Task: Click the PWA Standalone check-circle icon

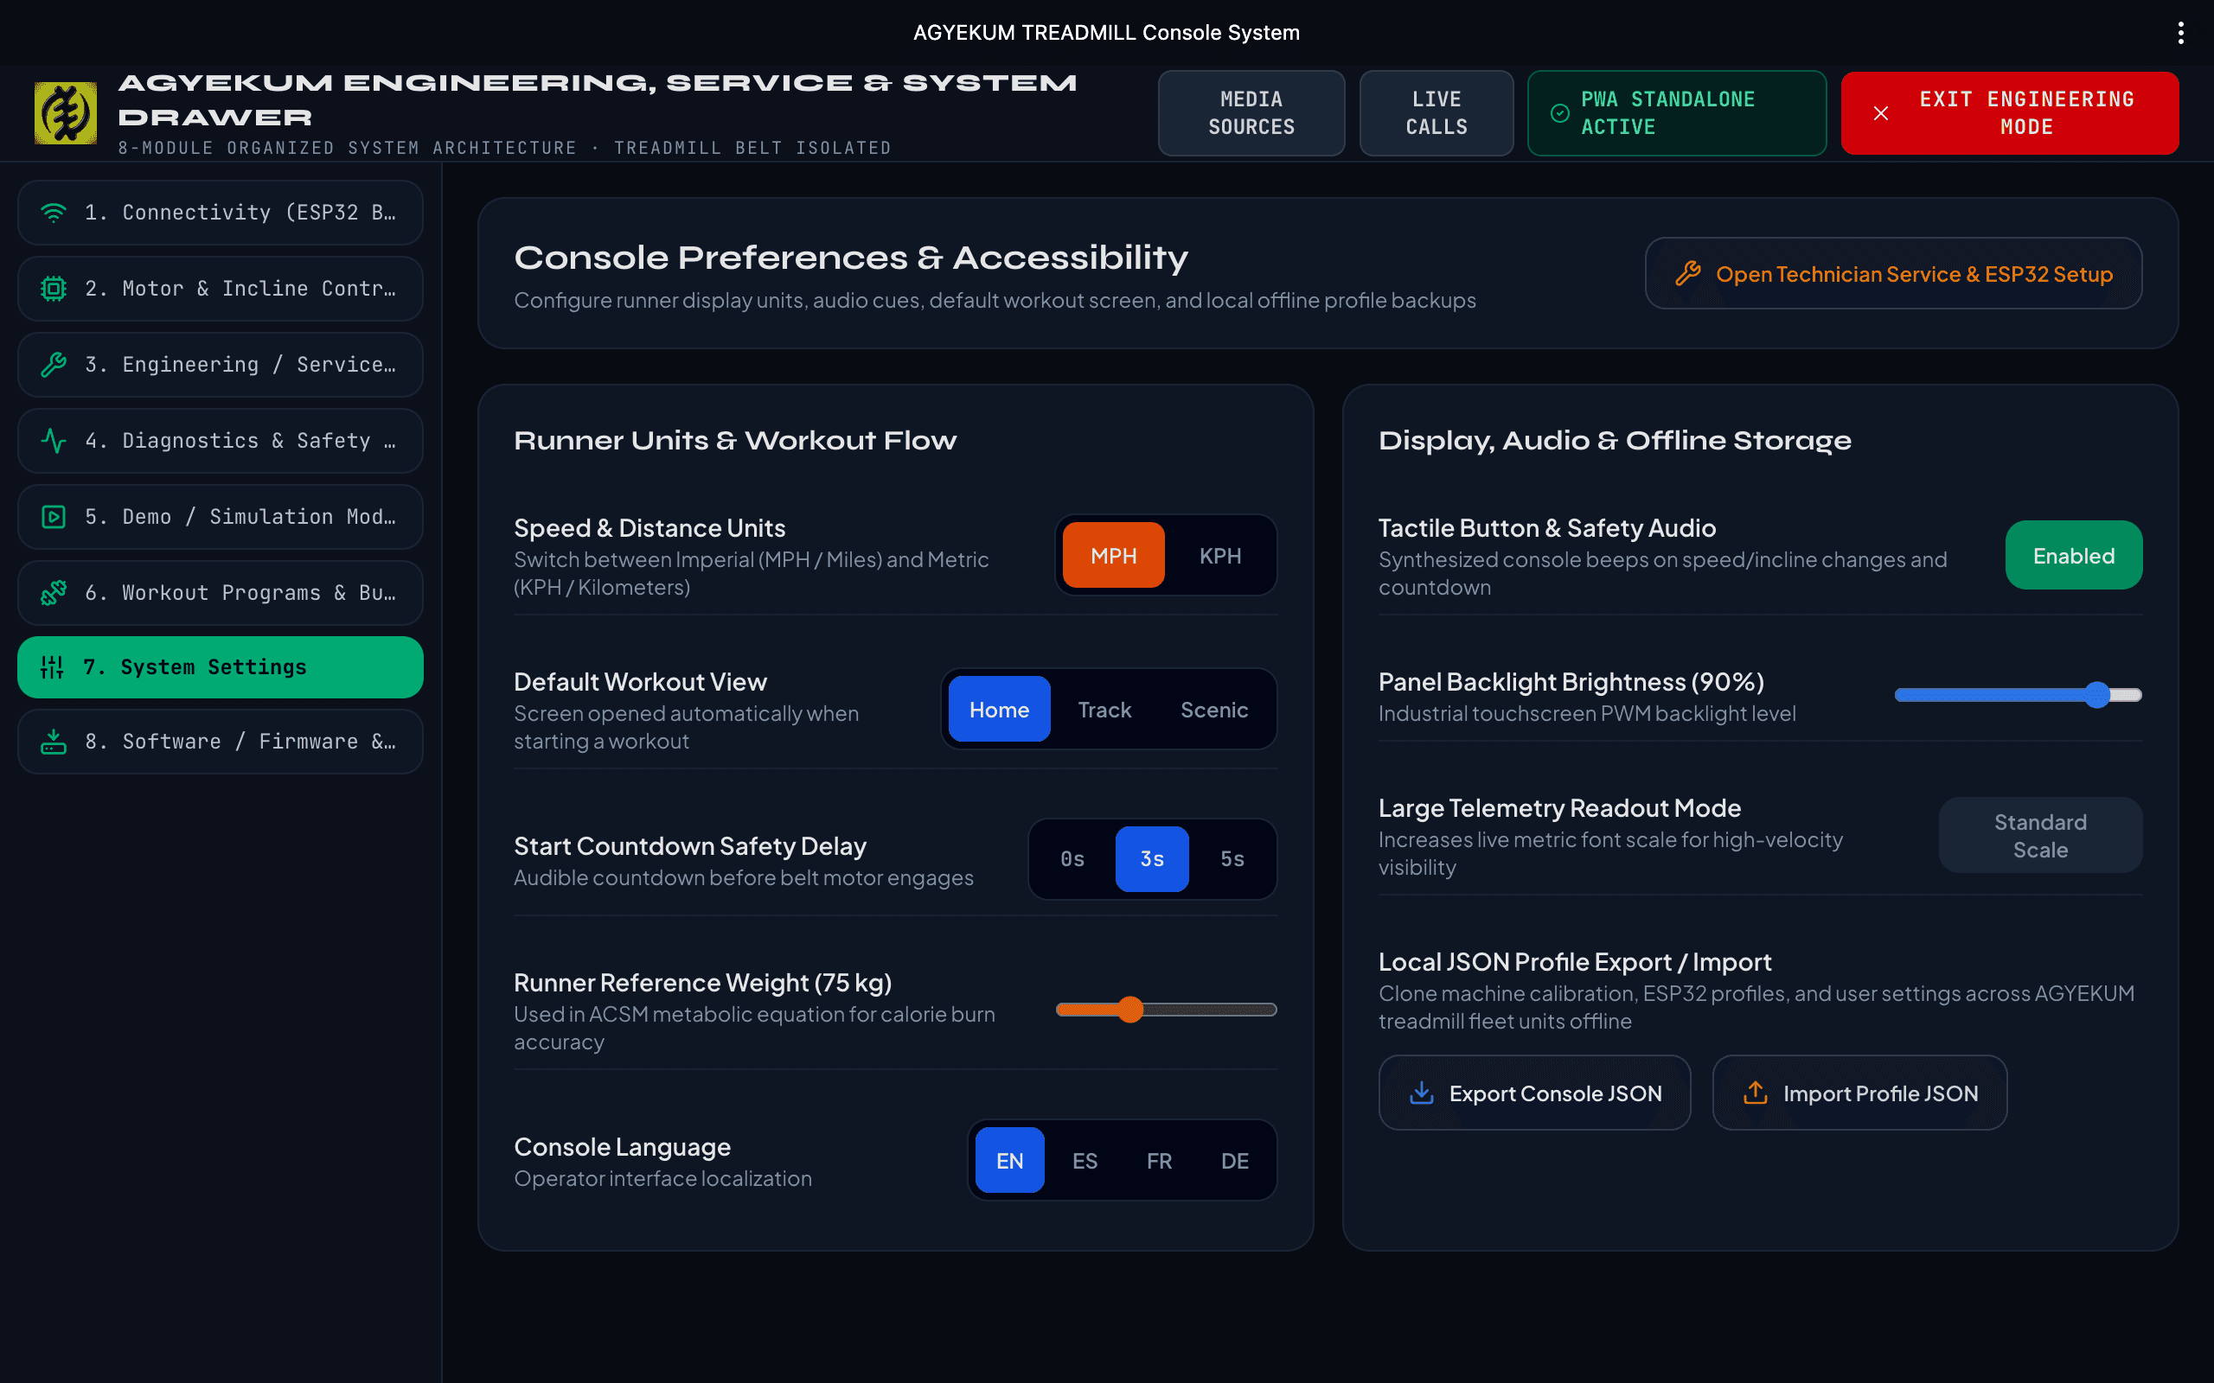Action: click(x=1560, y=112)
